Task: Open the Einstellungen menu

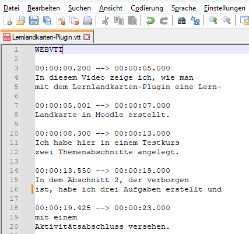Action: click(x=225, y=8)
